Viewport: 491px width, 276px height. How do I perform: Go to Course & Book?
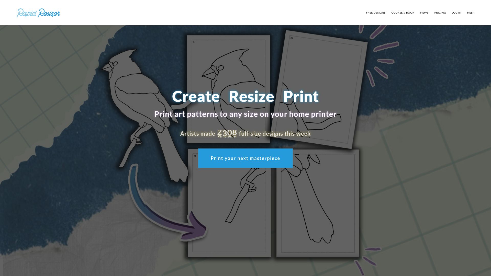coord(403,13)
